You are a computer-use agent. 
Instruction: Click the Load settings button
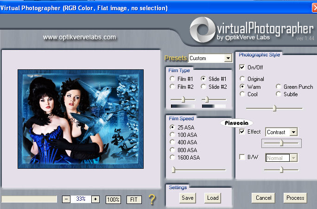[213, 198]
